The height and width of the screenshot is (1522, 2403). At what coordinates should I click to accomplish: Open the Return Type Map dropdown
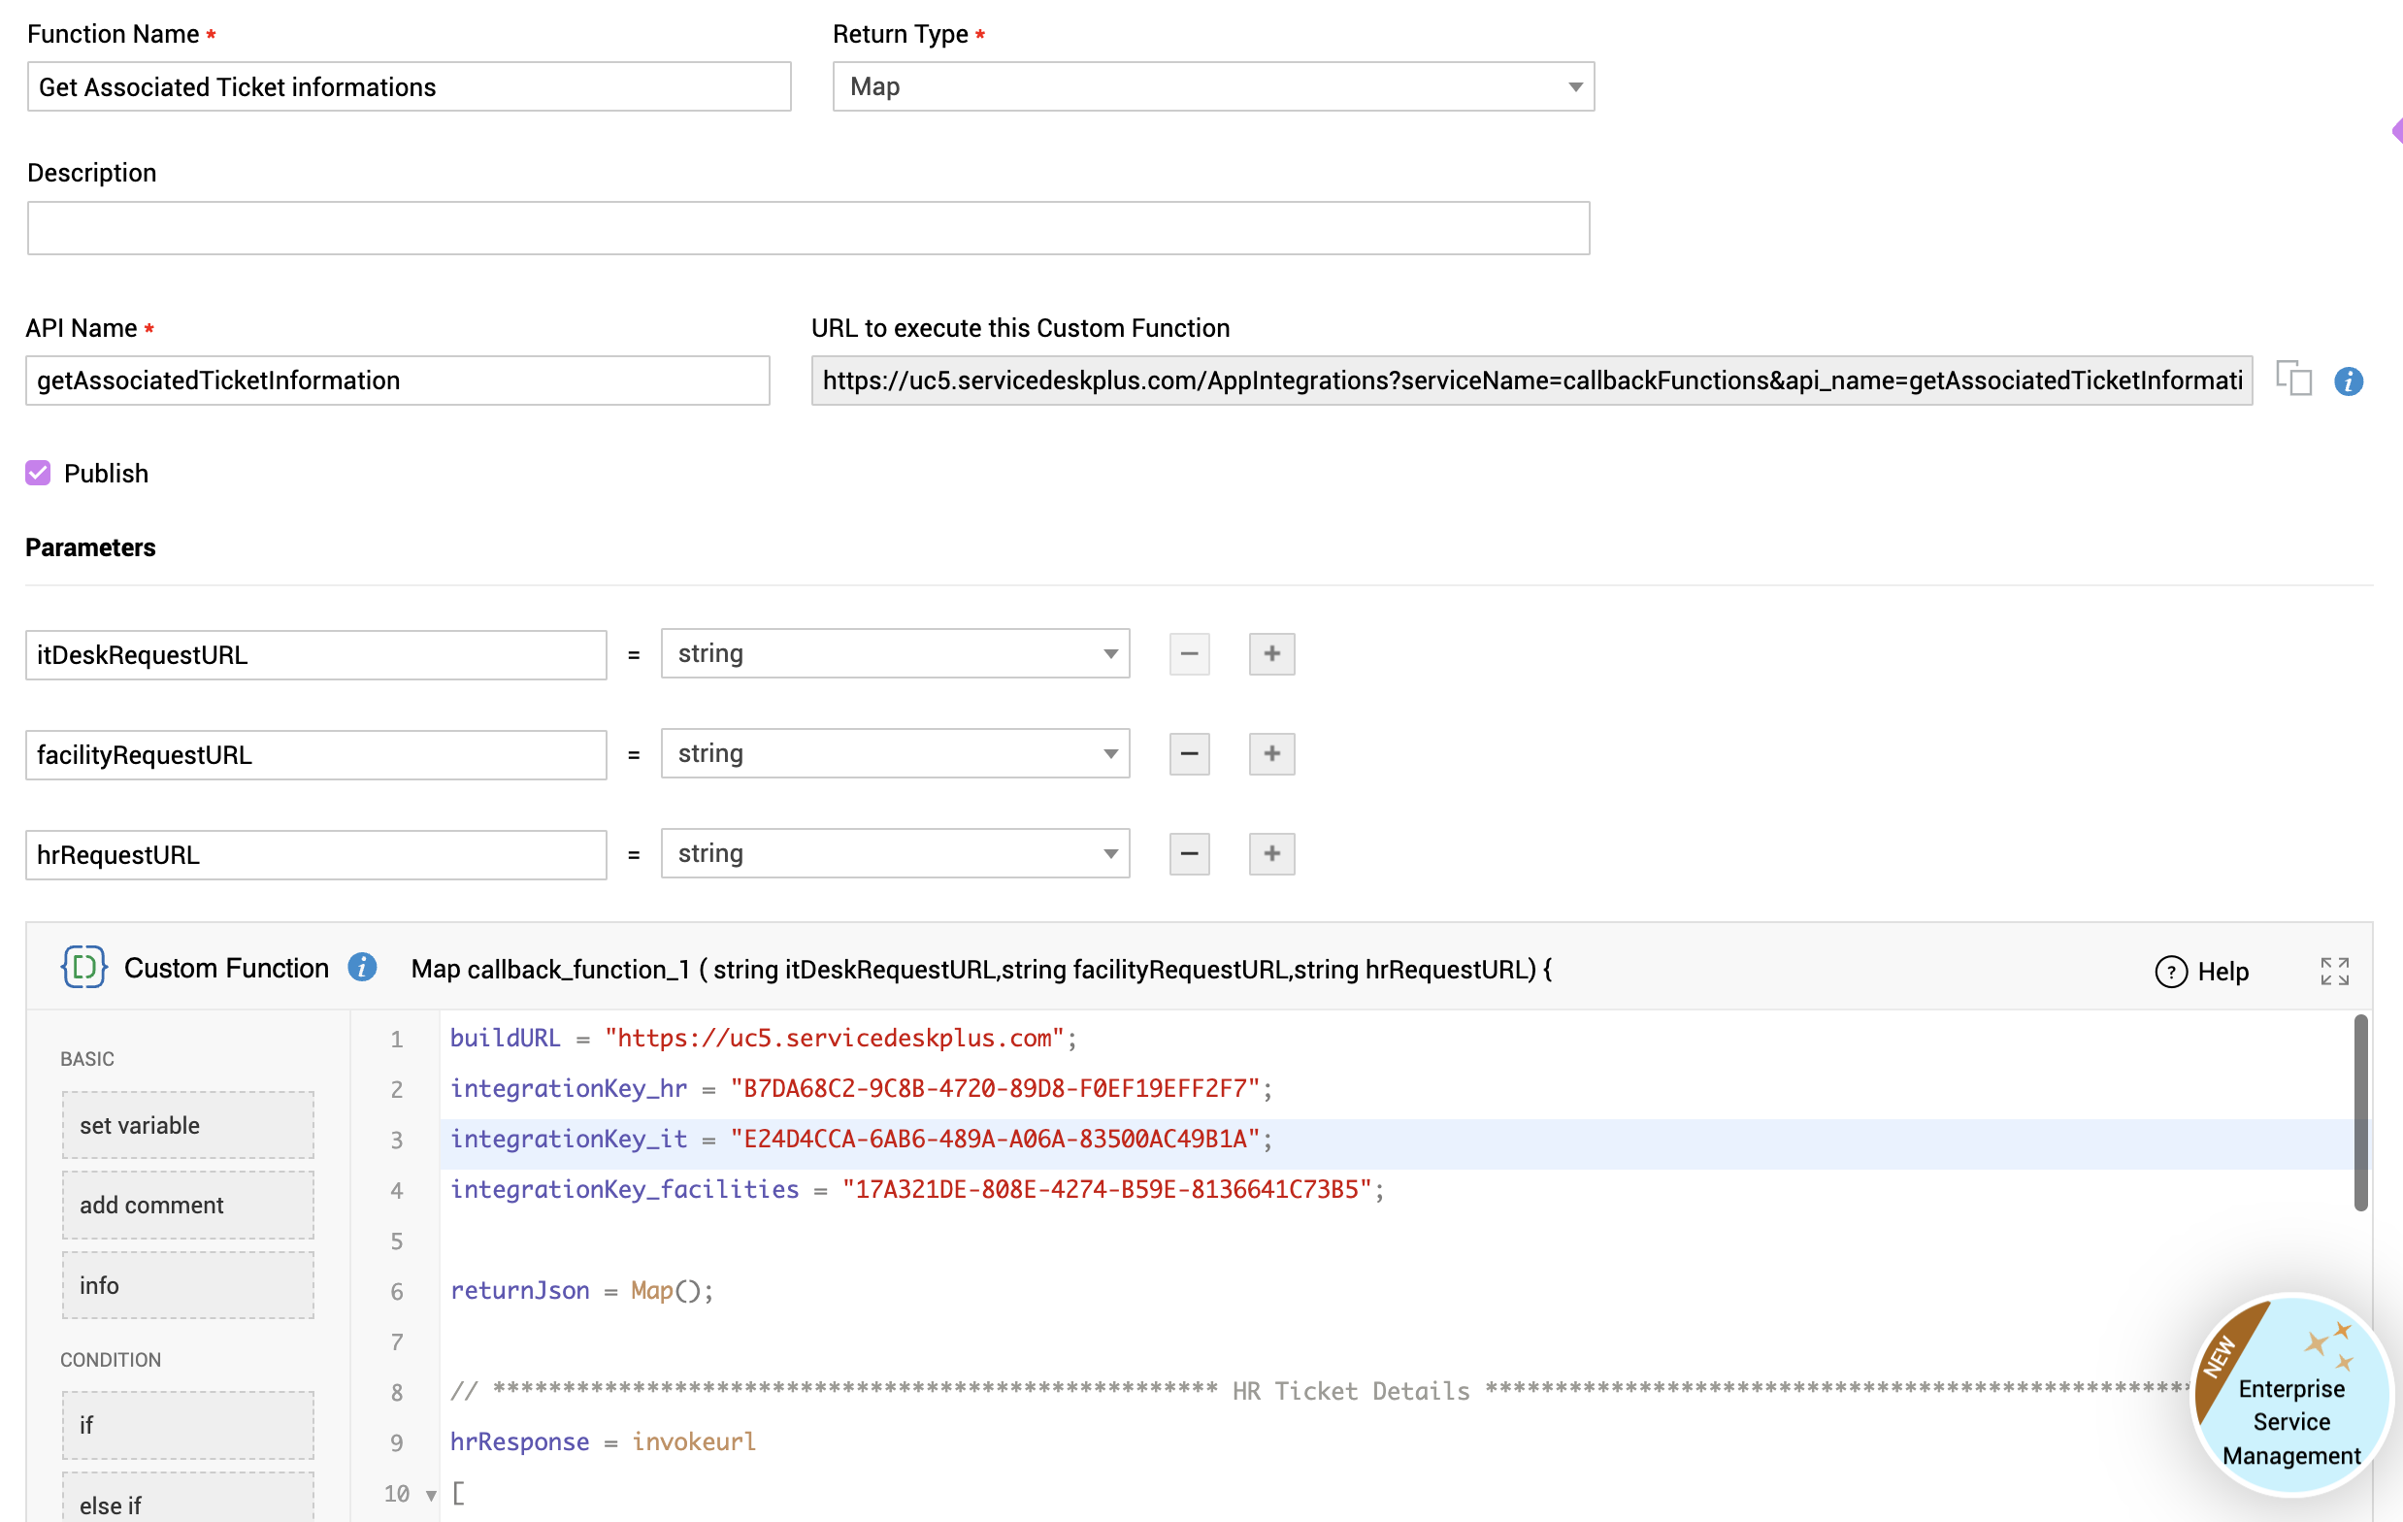[x=1212, y=86]
